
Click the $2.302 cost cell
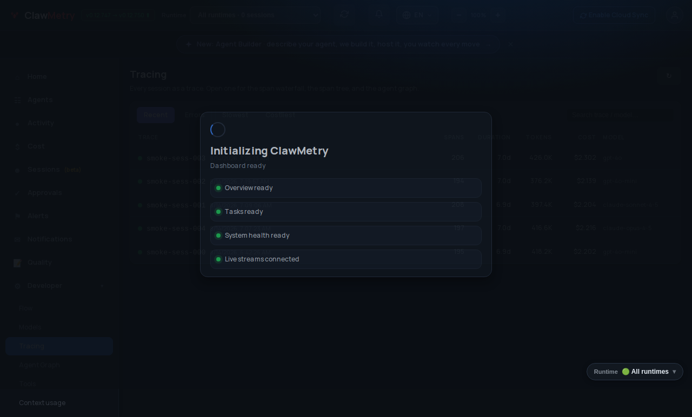coord(585,158)
